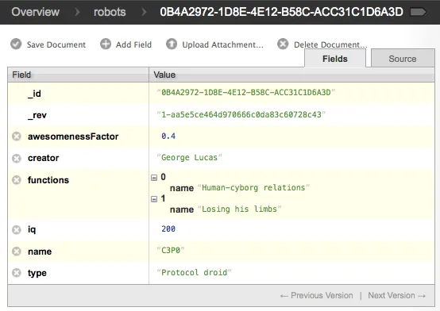Select the name field label in Field column
This screenshot has height=311, width=440.
(40, 251)
